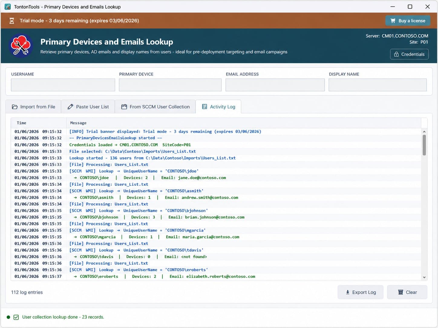Viewport: 438px width, 328px height.
Task: Click 'User collection lookup done - 23 records' status
Action: point(63,317)
